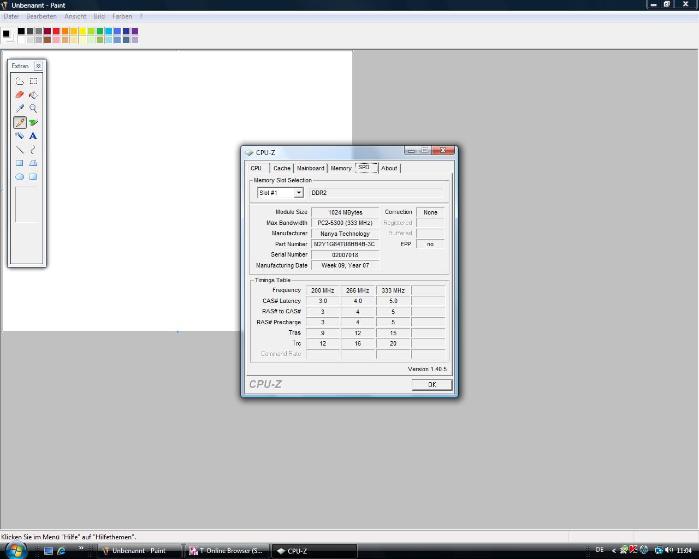
Task: Click the Kaspersky tray icon
Action: tap(633, 550)
